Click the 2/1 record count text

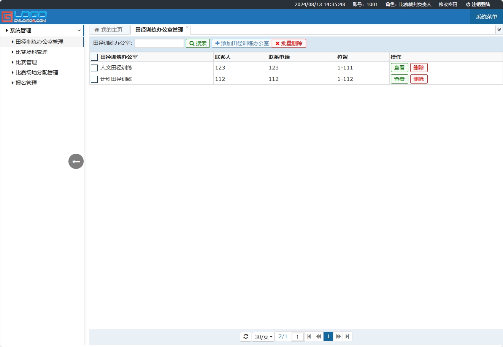coord(283,336)
